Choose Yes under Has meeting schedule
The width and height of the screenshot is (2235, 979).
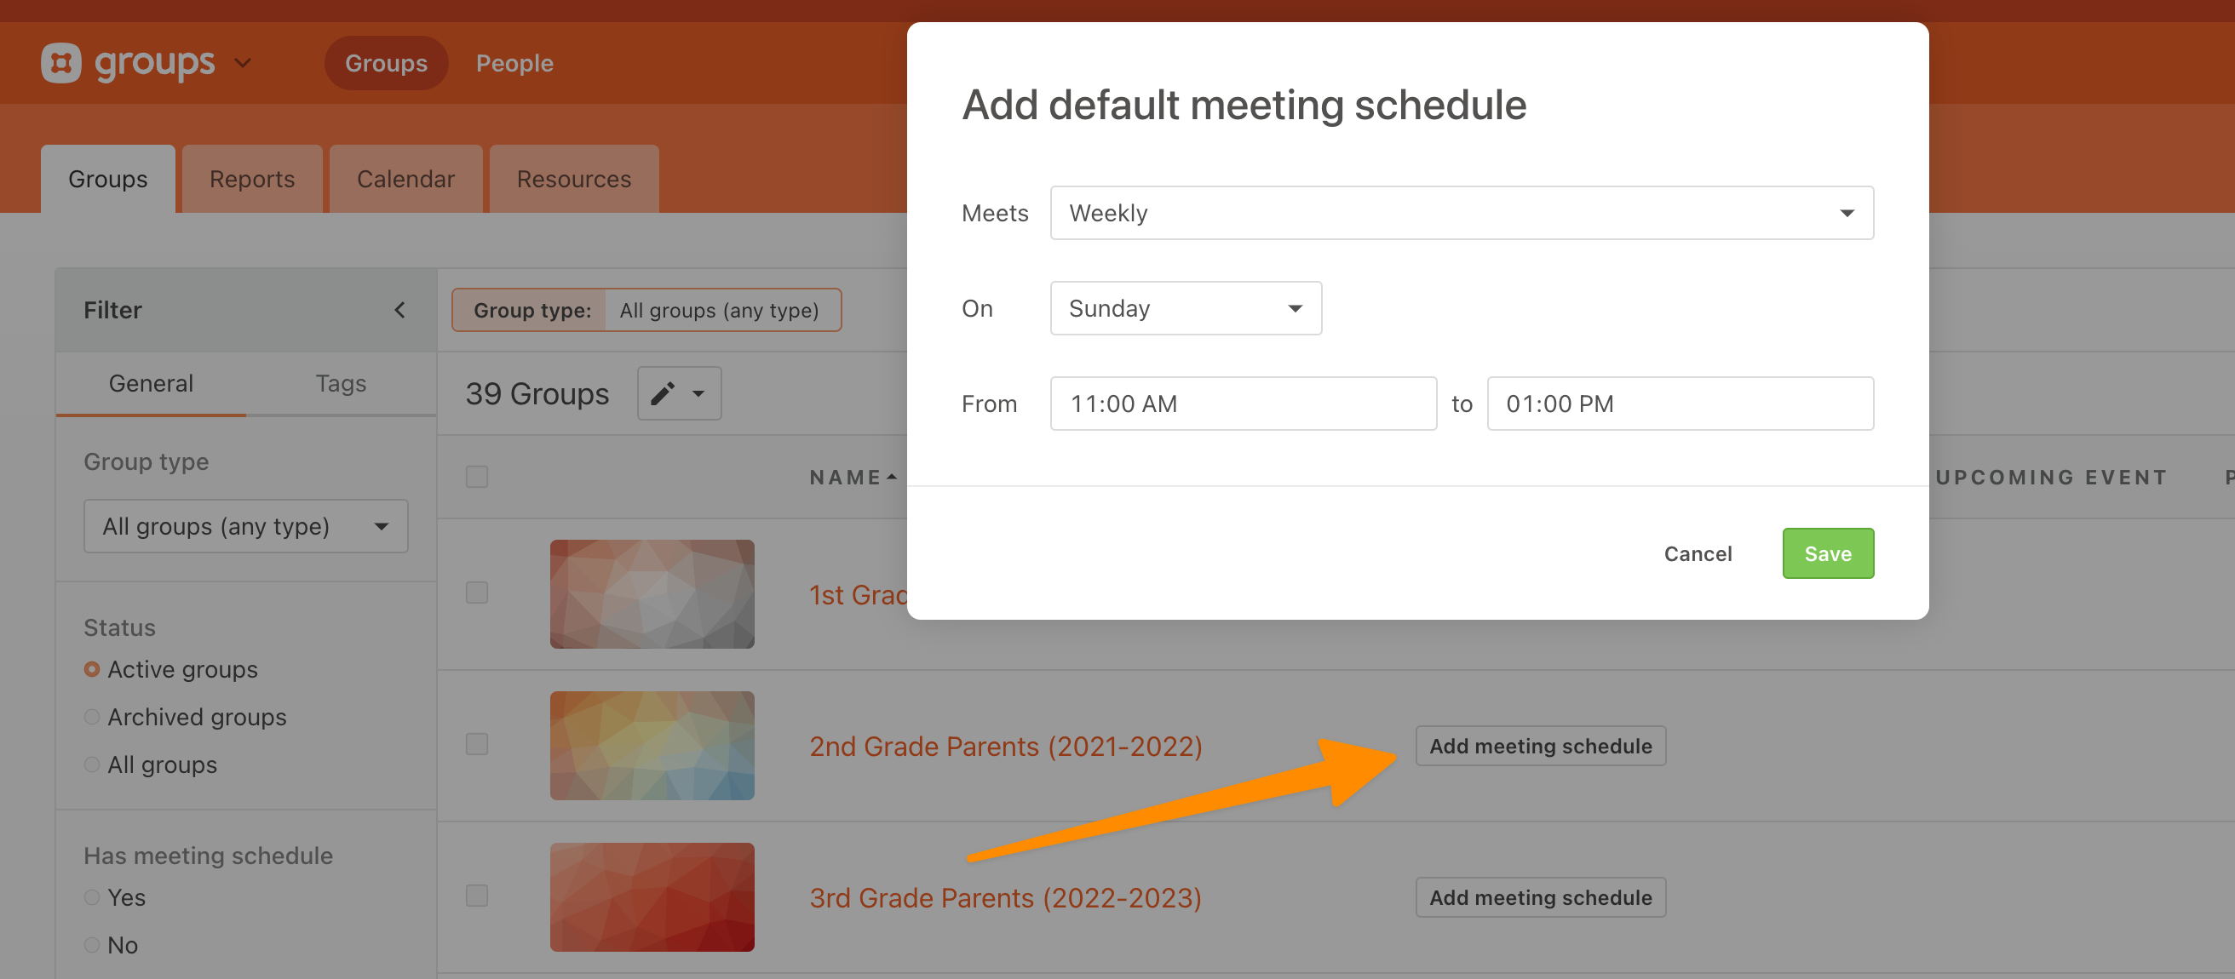click(x=92, y=897)
